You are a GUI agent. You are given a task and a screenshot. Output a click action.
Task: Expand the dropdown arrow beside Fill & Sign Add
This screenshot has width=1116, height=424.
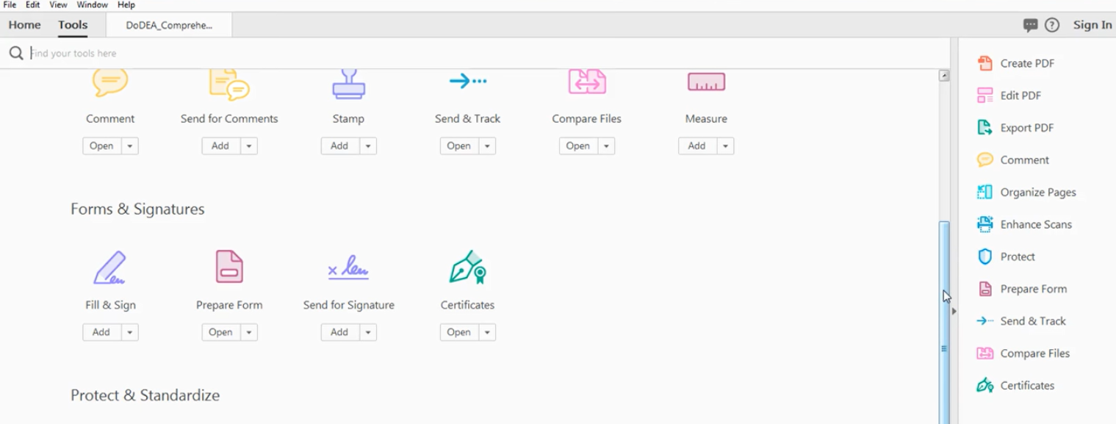(130, 333)
